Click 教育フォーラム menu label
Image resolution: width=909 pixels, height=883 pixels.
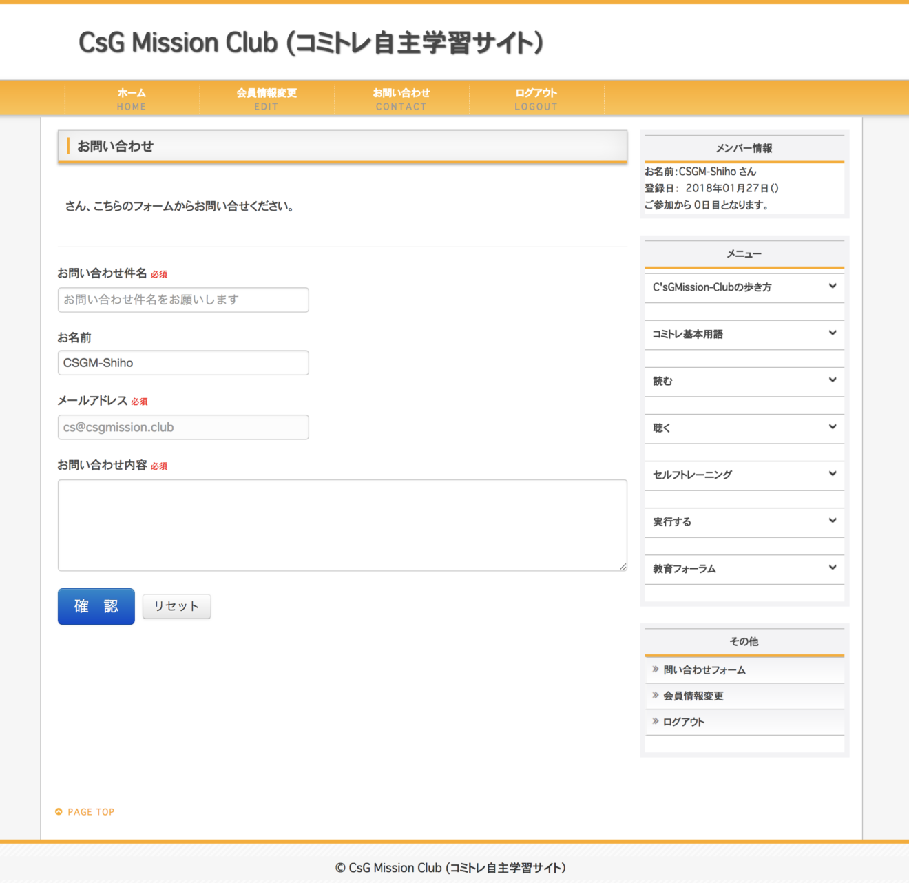click(685, 569)
